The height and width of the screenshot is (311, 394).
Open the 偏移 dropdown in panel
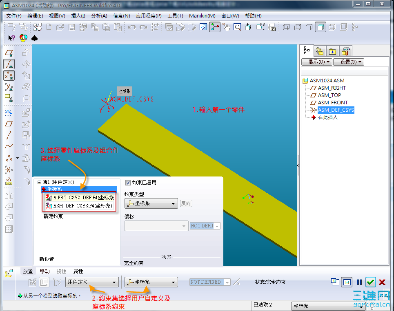[156, 226]
